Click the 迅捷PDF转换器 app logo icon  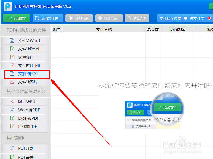(x=8, y=6)
